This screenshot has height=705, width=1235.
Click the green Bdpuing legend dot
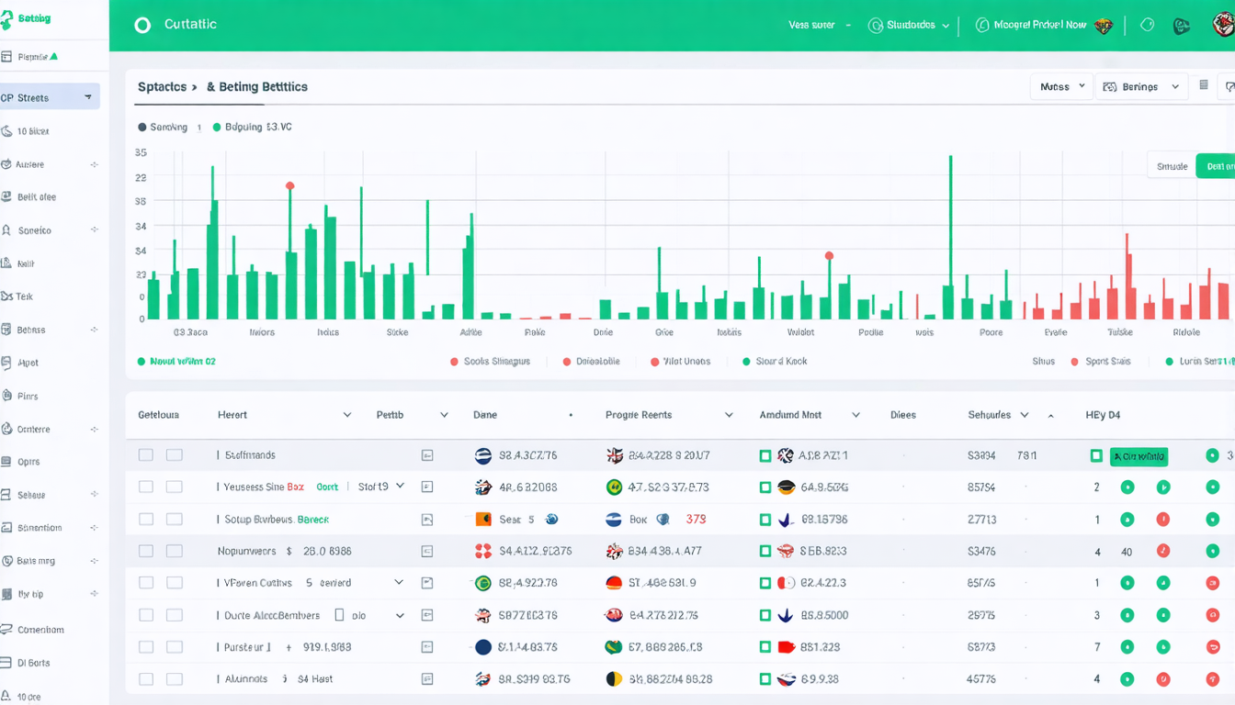pyautogui.click(x=217, y=128)
